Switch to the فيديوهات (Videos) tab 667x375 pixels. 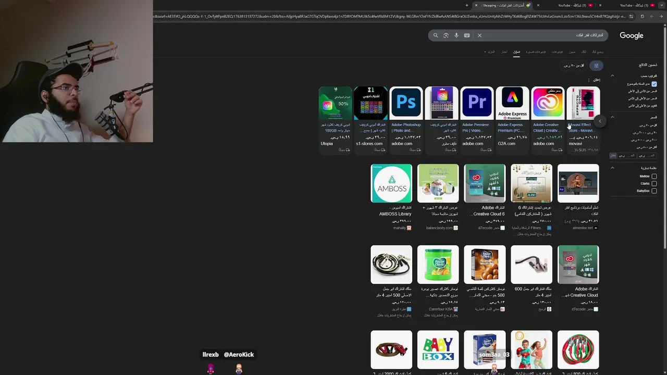(557, 52)
